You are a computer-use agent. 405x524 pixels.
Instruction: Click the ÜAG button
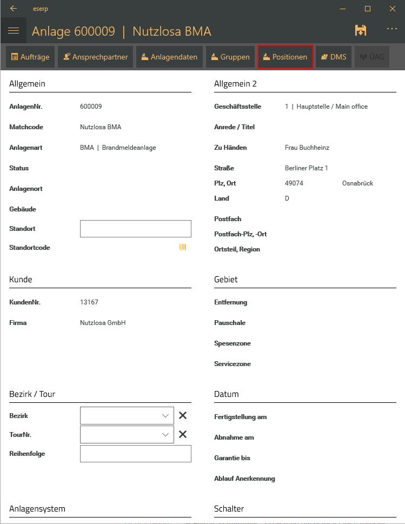[x=371, y=57]
